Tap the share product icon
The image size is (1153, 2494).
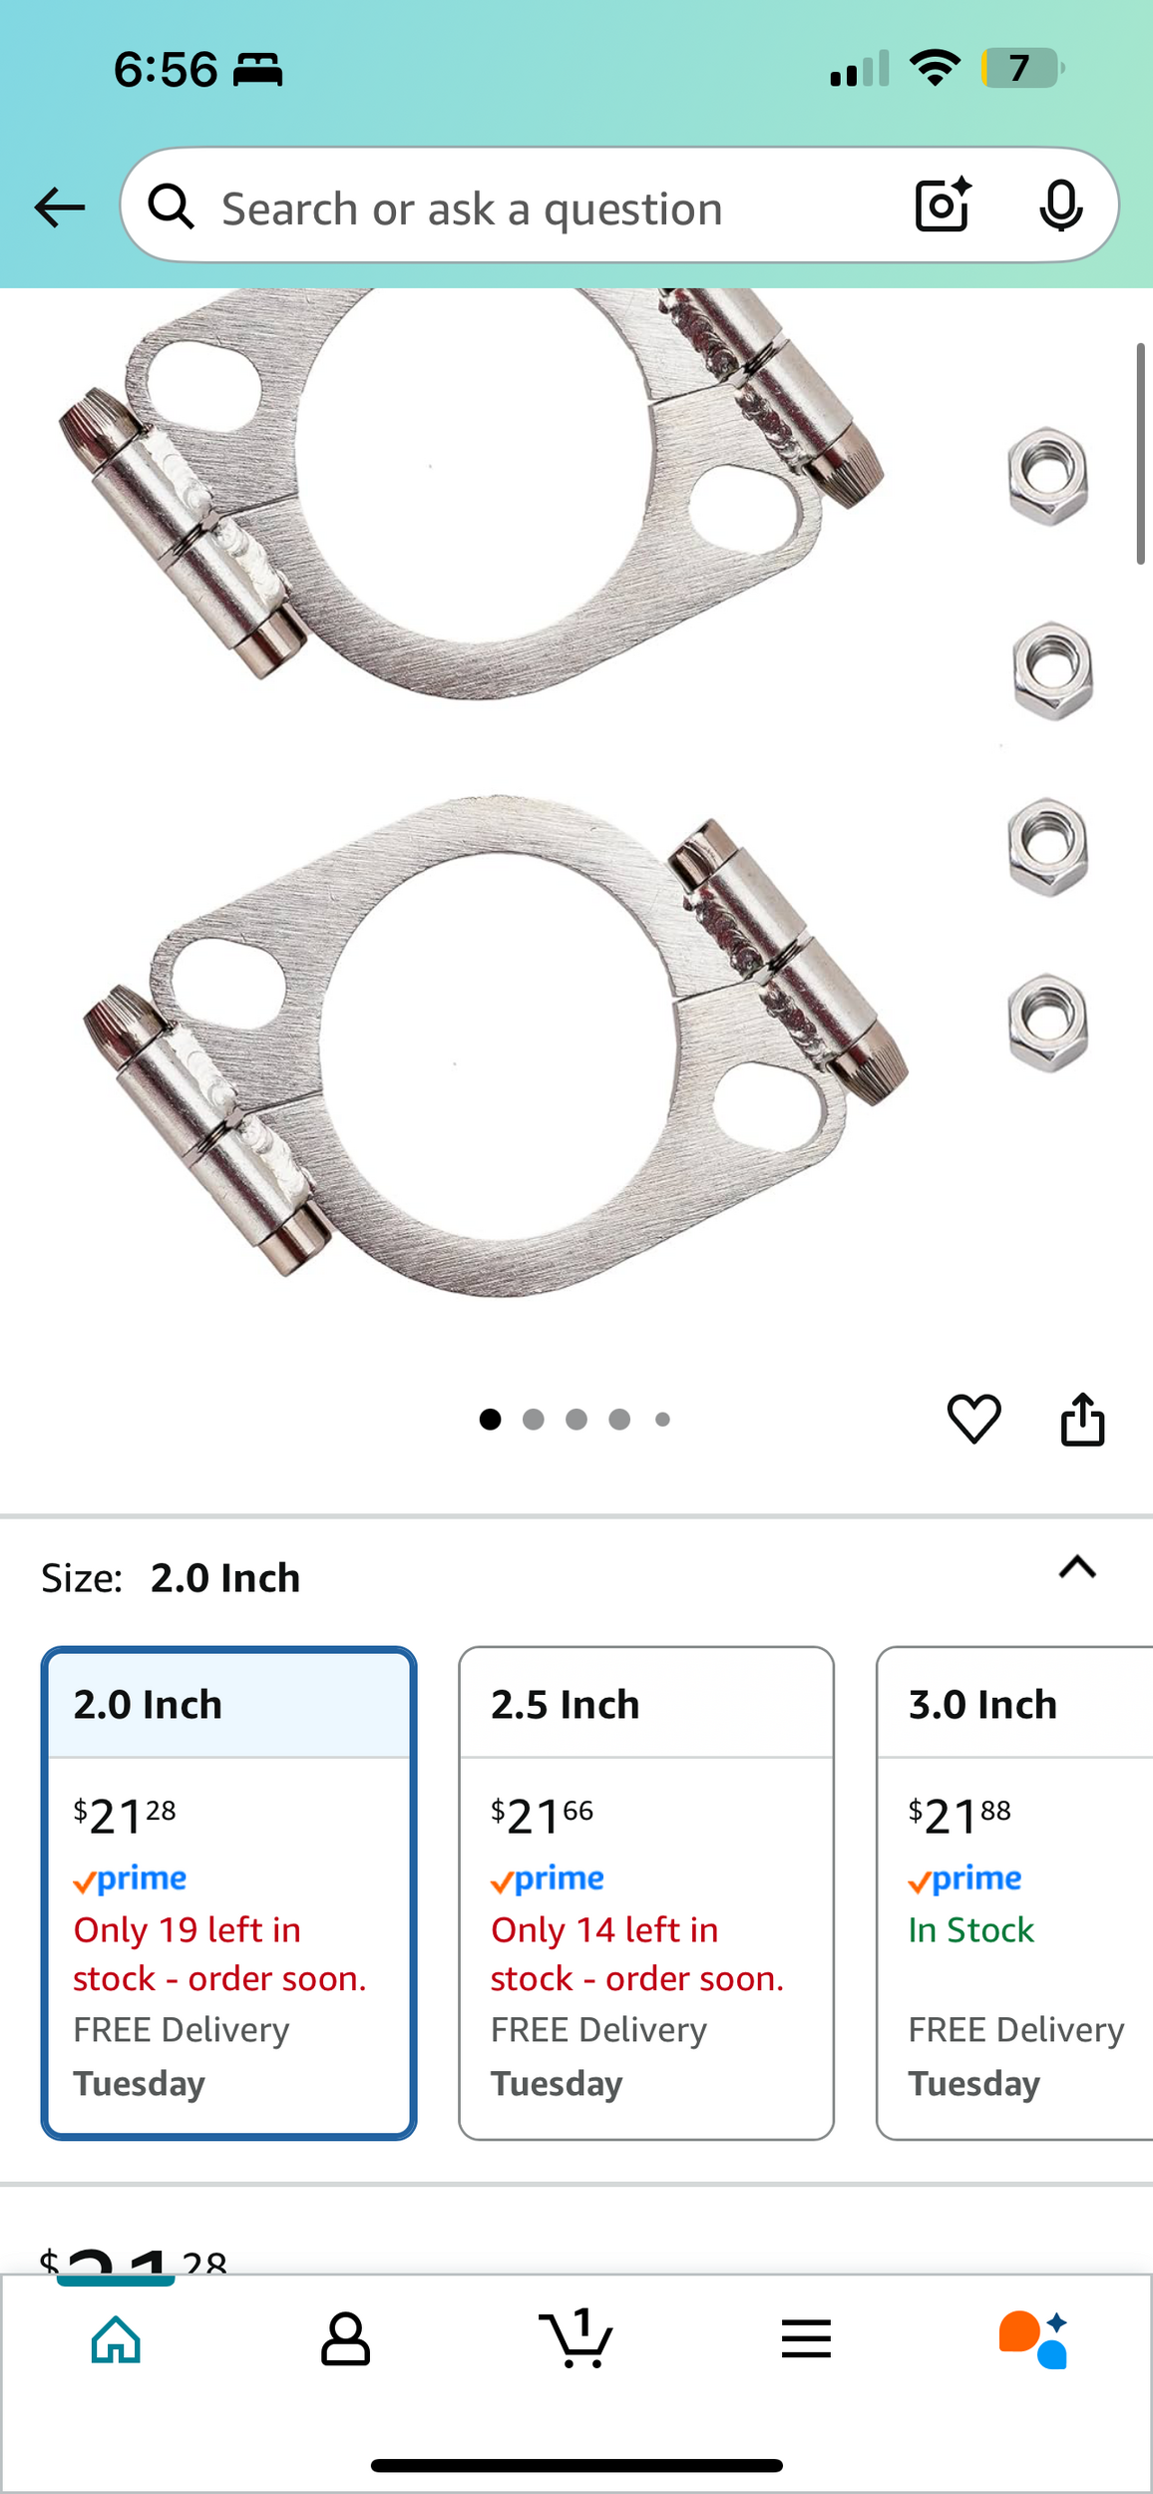1082,1418
